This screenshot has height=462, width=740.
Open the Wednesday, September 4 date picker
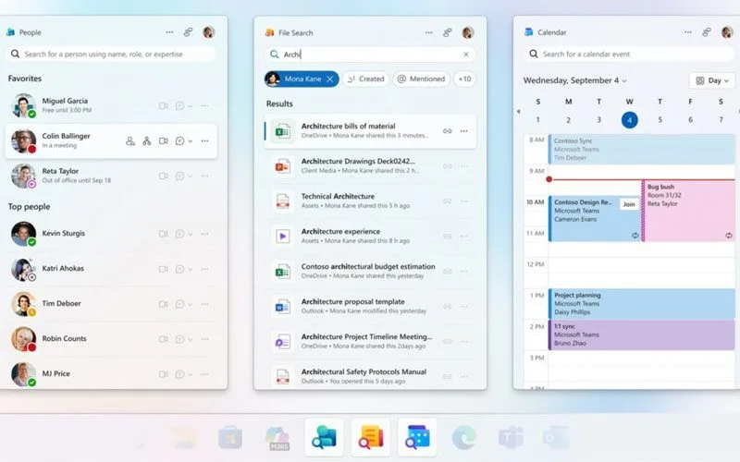click(574, 80)
